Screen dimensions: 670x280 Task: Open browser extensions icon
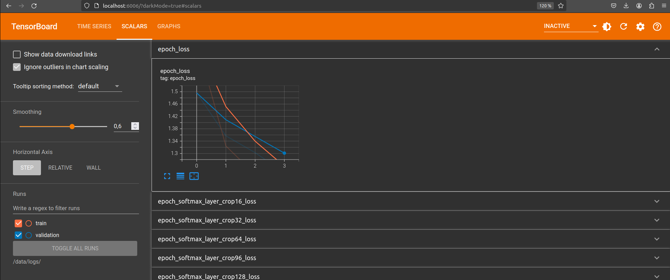click(x=651, y=6)
